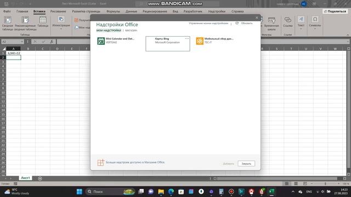Switch to Page Layout view in status bar

pyautogui.click(x=296, y=184)
